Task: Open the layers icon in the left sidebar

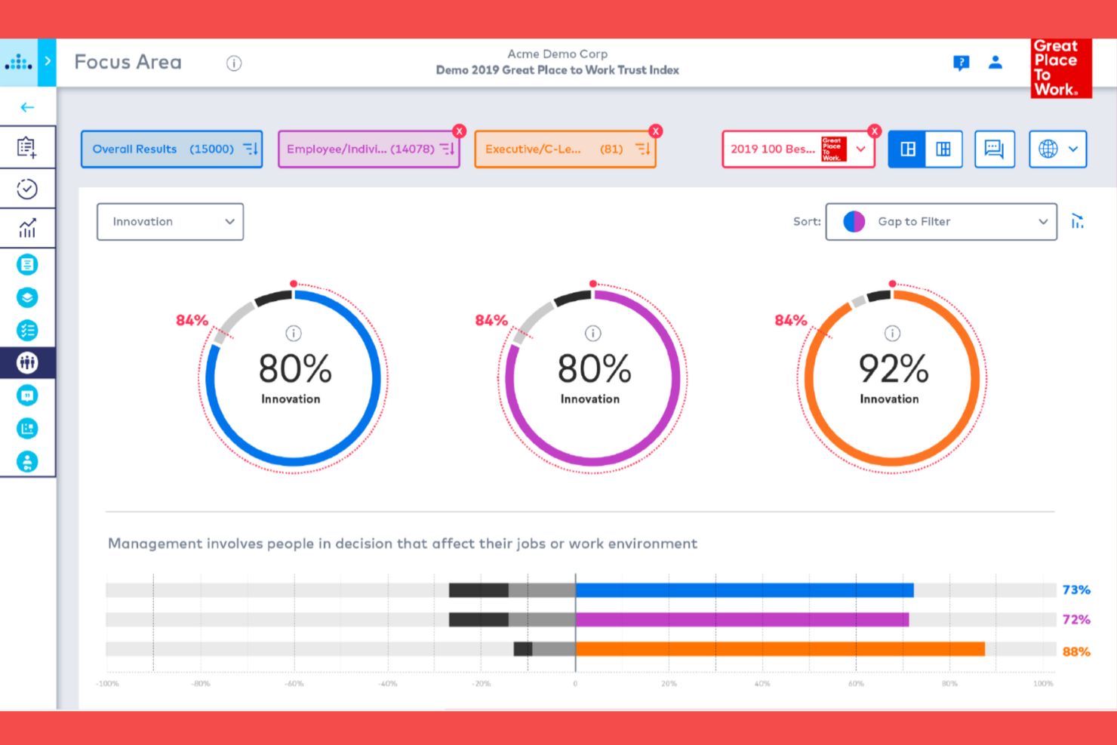Action: coord(28,297)
